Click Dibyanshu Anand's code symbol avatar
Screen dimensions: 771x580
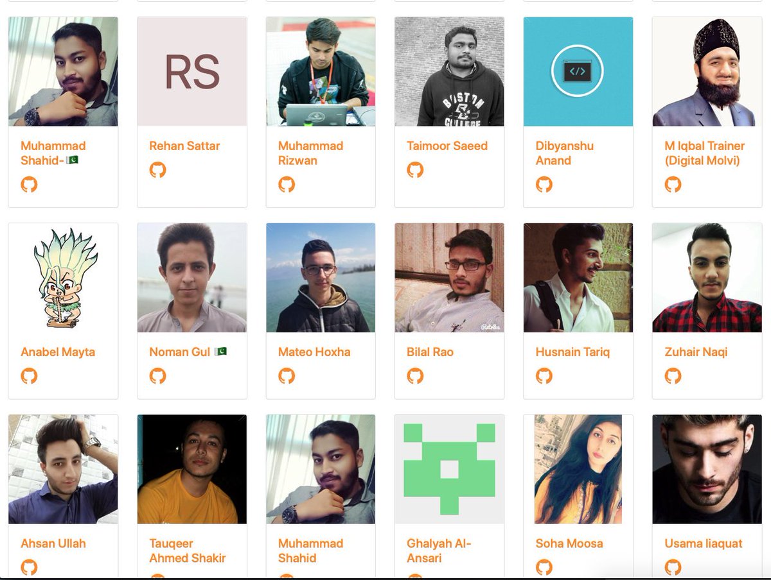tap(578, 71)
